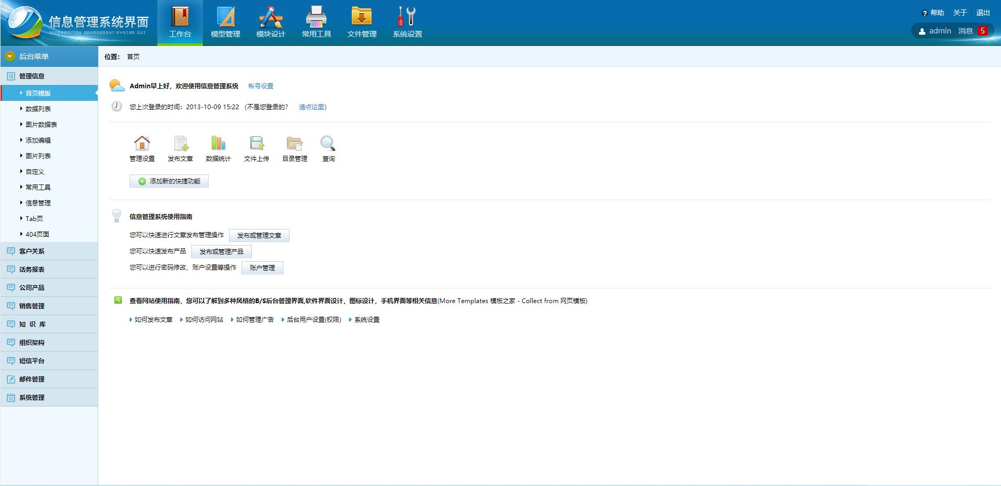Viewport: 1001px width, 486px height.
Task: Click the red message count badge
Action: point(982,31)
